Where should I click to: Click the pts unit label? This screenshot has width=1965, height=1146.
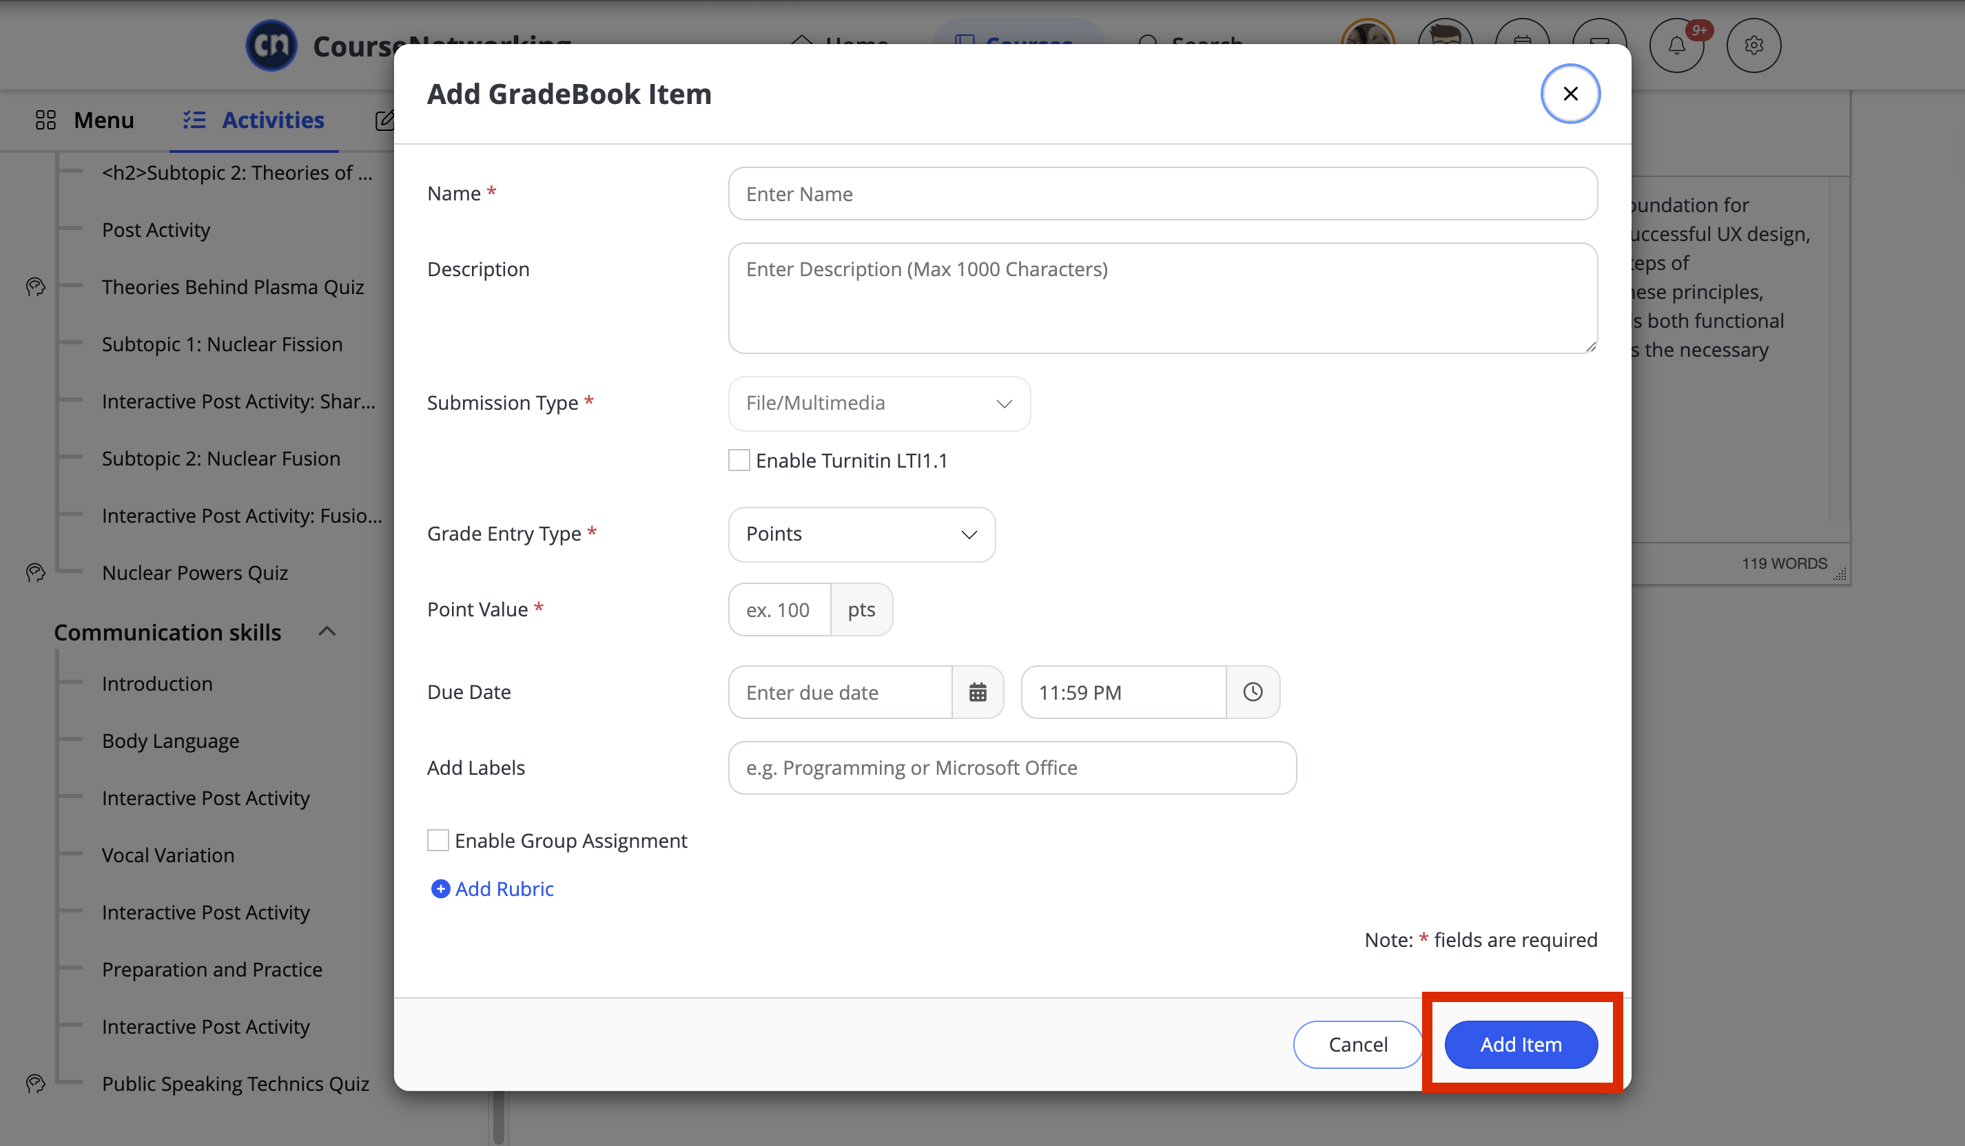tap(862, 610)
